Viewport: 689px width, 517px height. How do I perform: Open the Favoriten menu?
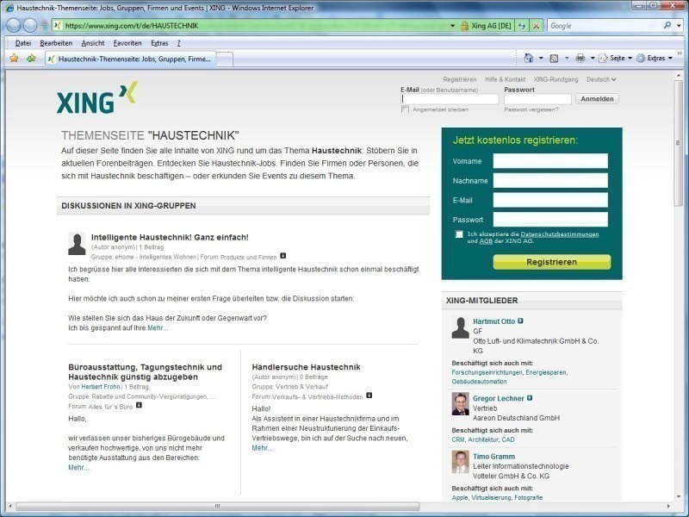click(127, 43)
